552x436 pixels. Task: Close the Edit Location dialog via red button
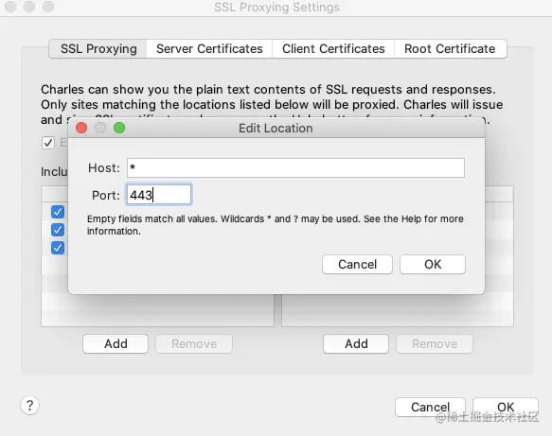(x=81, y=128)
